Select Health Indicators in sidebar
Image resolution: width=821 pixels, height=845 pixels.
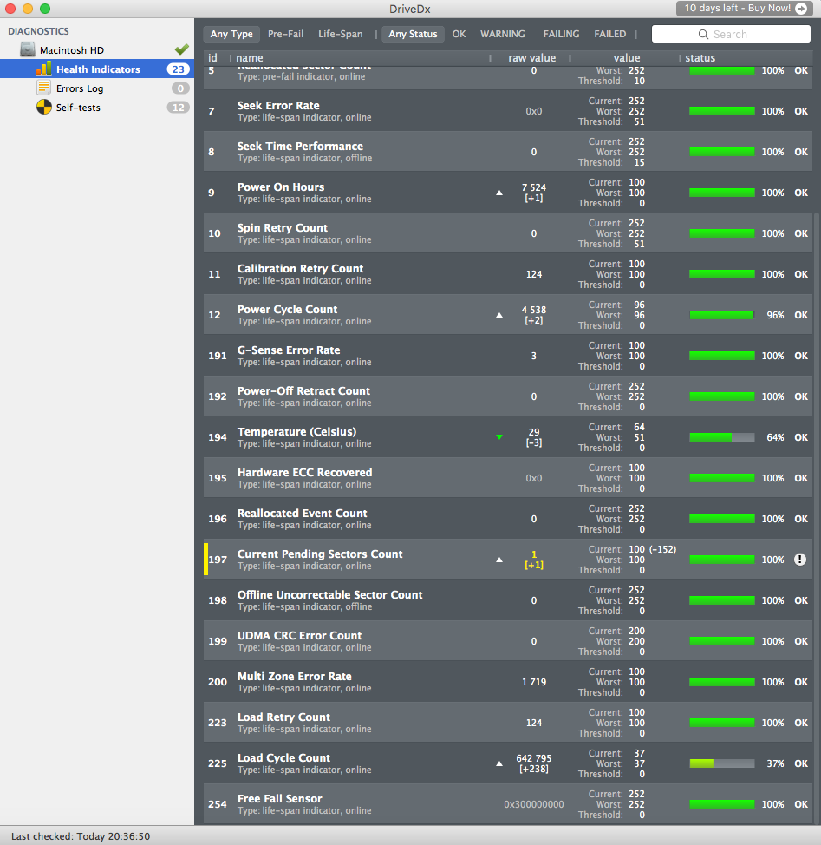click(x=97, y=69)
